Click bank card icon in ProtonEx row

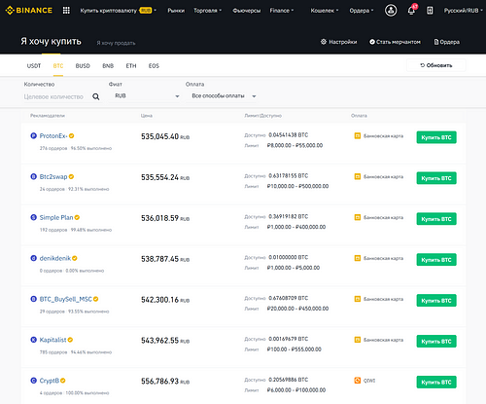[358, 136]
